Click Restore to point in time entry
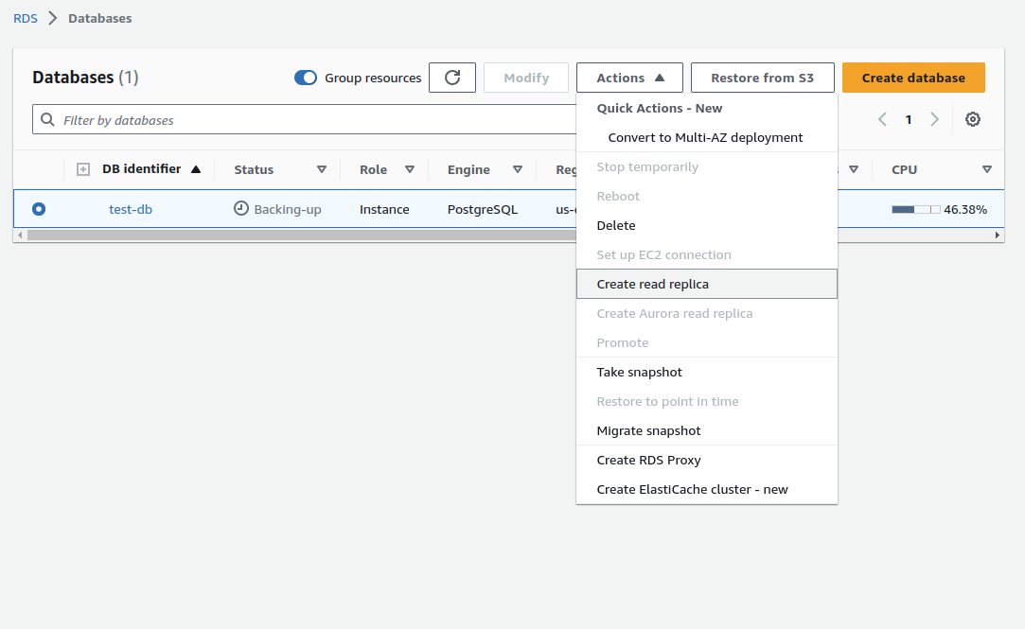Image resolution: width=1025 pixels, height=629 pixels. click(x=707, y=402)
